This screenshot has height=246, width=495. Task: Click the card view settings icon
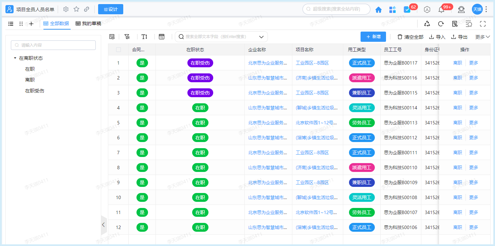point(162,36)
